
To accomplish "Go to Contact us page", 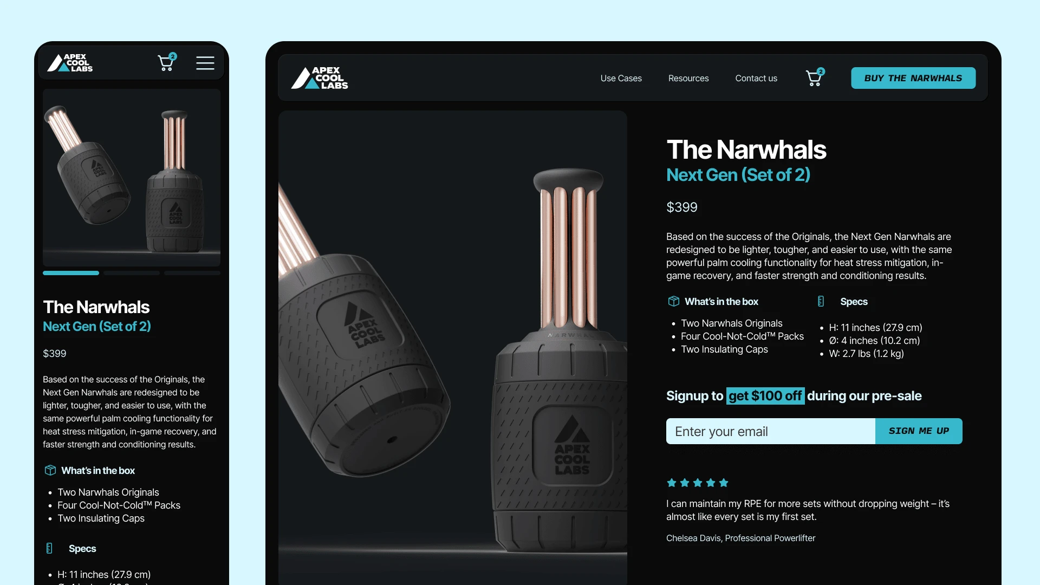I will coord(756,78).
